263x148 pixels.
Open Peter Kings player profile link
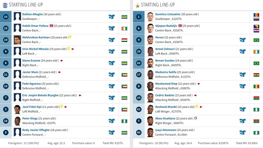(30, 118)
